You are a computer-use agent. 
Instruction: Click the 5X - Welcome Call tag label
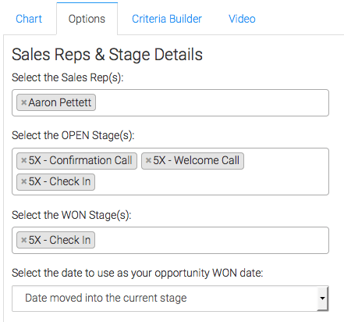[196, 160]
